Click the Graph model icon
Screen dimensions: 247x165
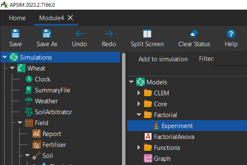click(148, 158)
